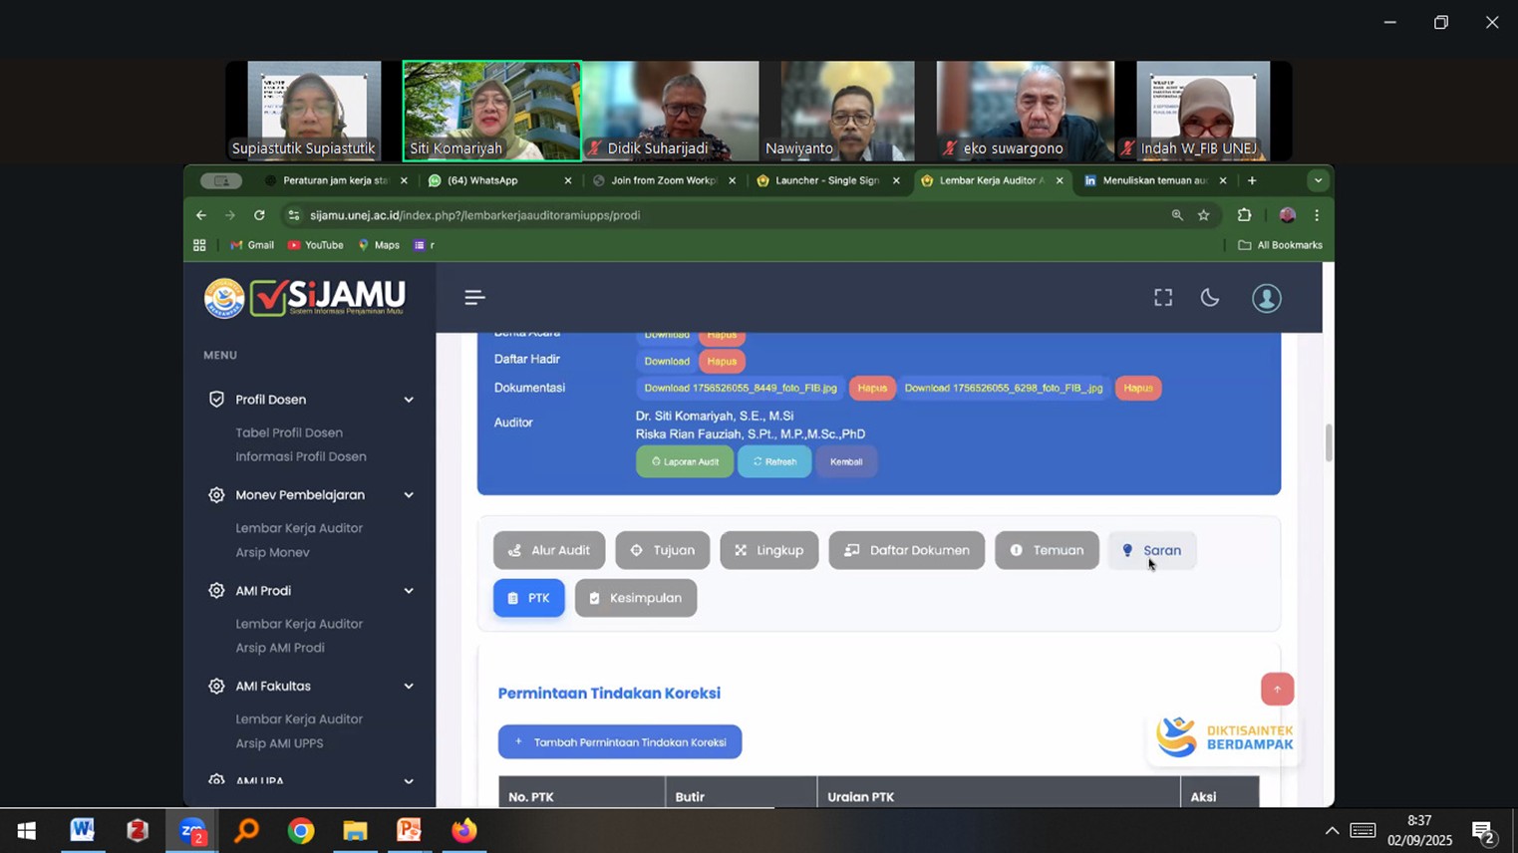Click the hamburger menu icon in header
The height and width of the screenshot is (853, 1518).
(474, 297)
